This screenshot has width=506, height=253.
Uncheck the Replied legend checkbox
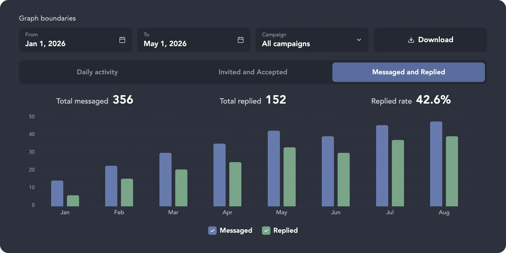266,230
